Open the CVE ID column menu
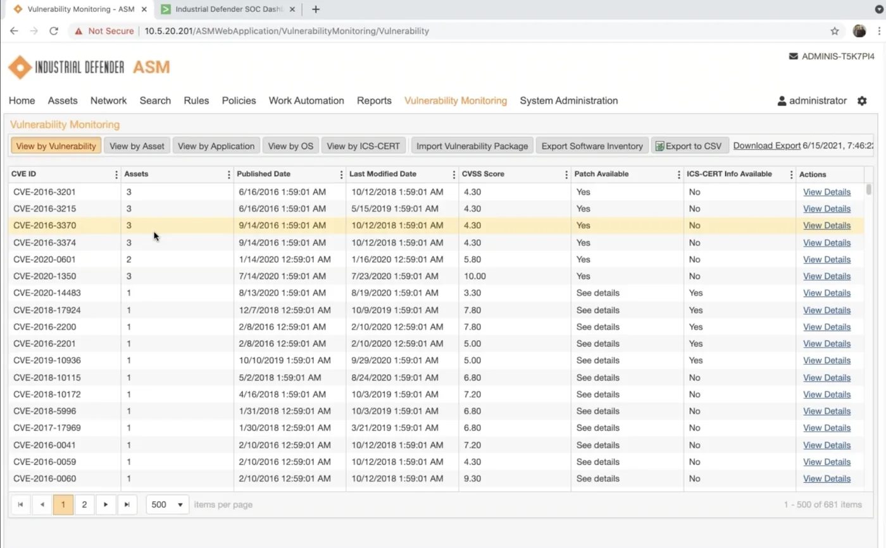The height and width of the screenshot is (548, 886). tap(116, 174)
